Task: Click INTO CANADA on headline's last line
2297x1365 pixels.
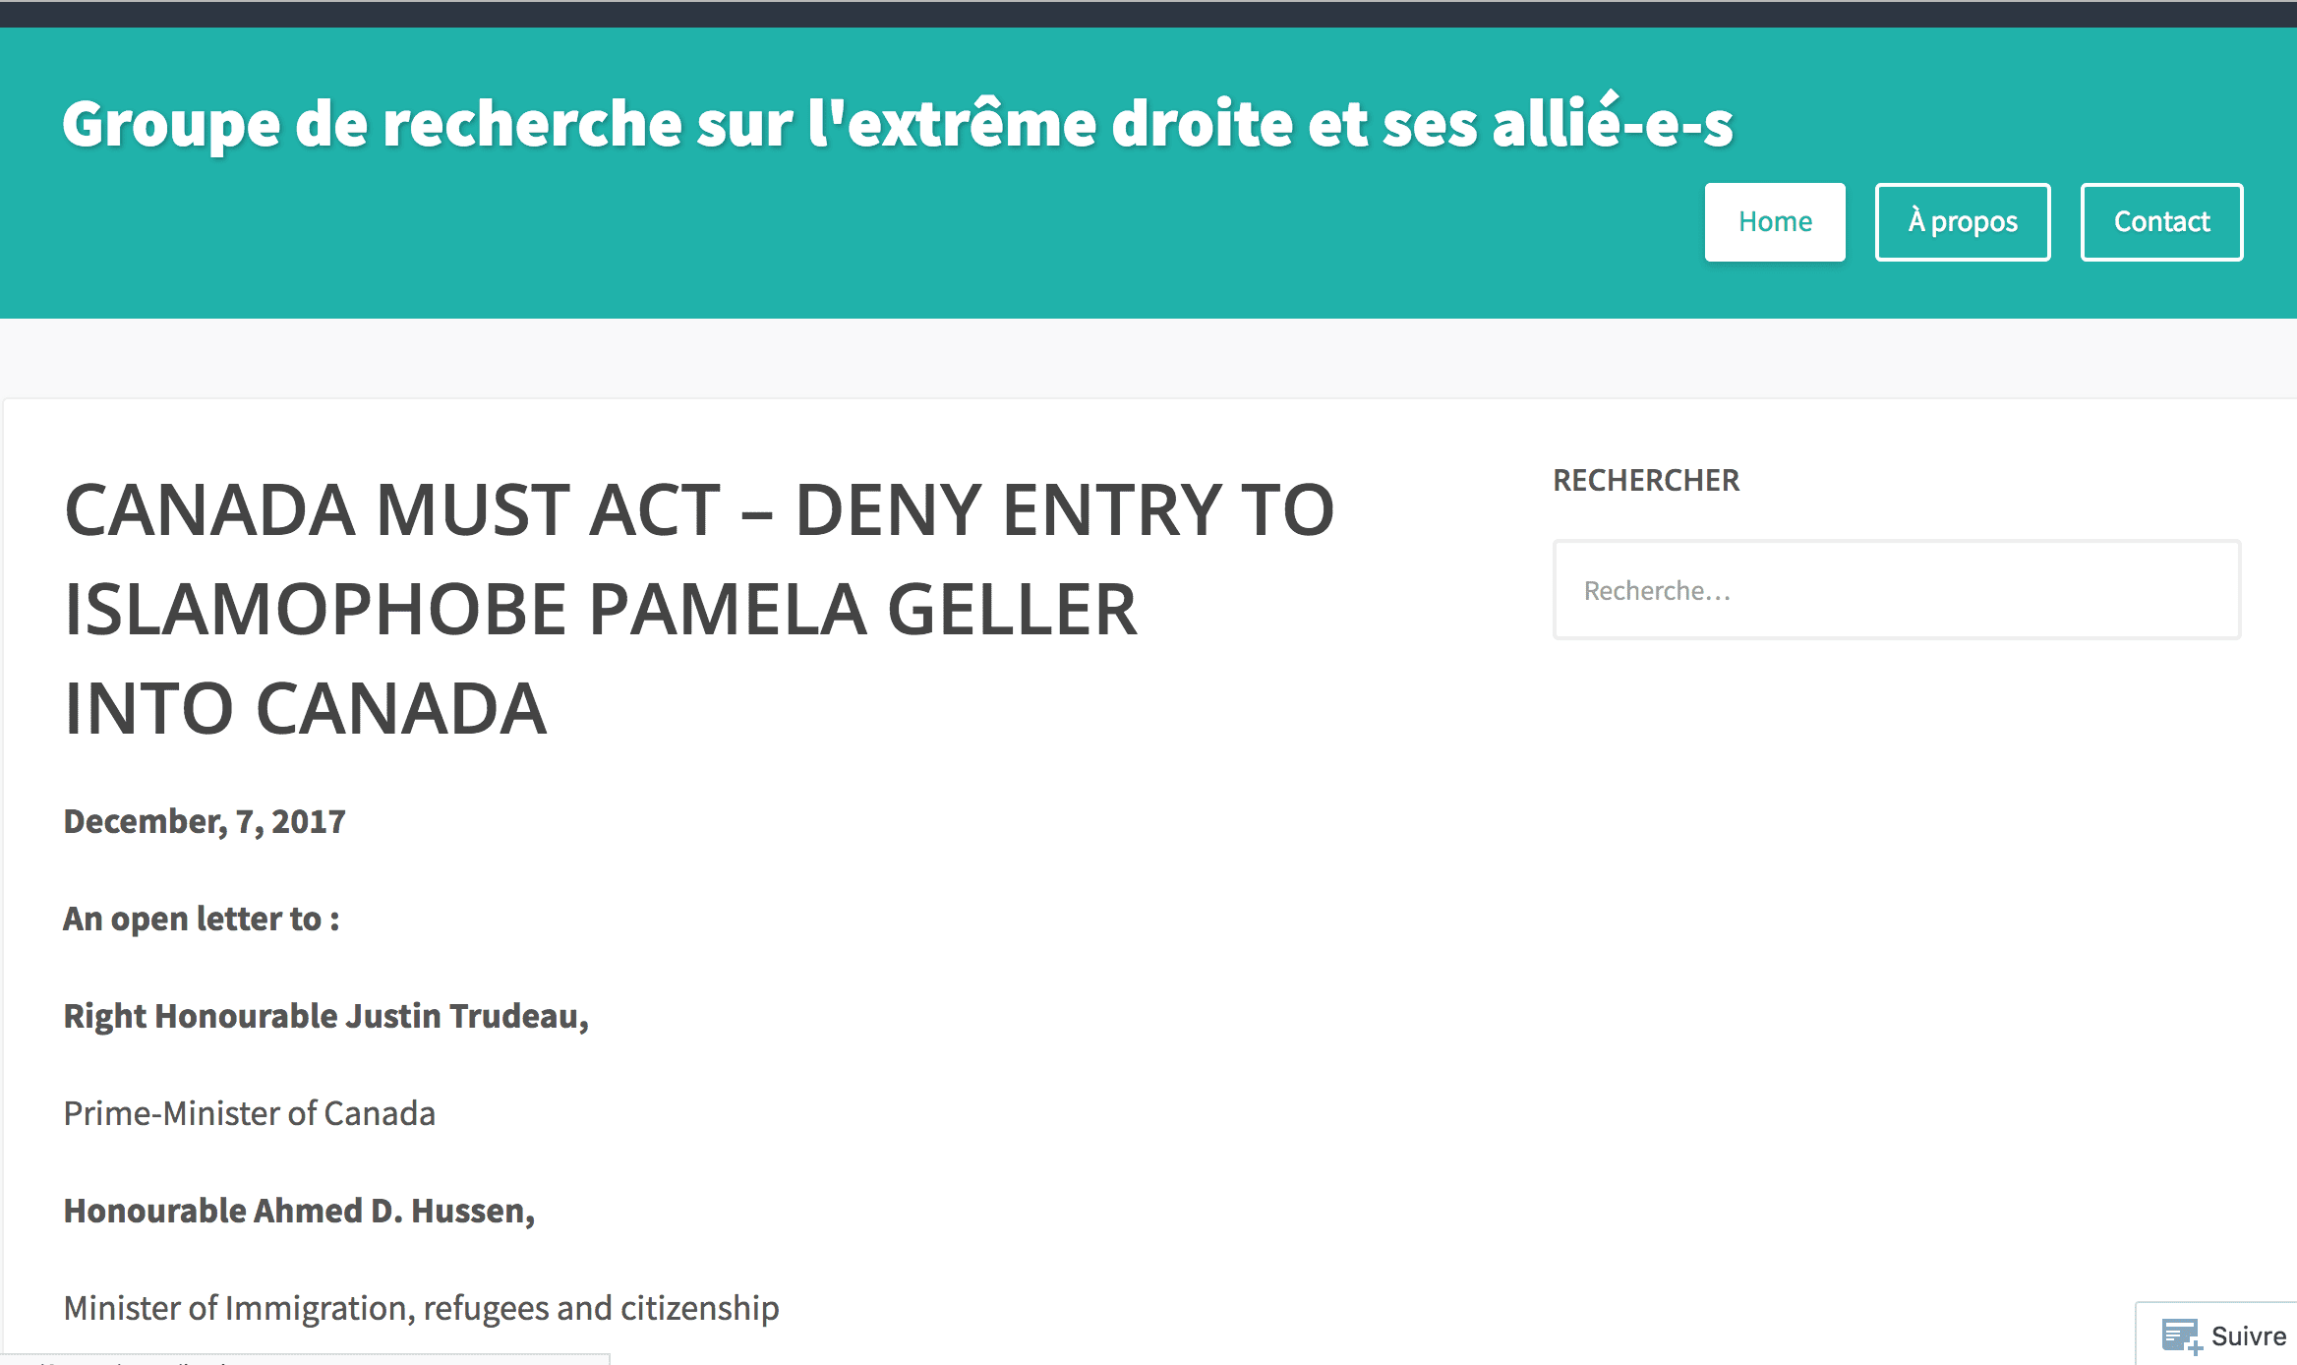Action: 305,709
